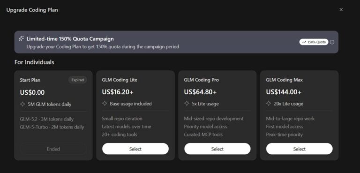
Task: Click the US$144.00+ price on Max plan
Action: tap(284, 92)
